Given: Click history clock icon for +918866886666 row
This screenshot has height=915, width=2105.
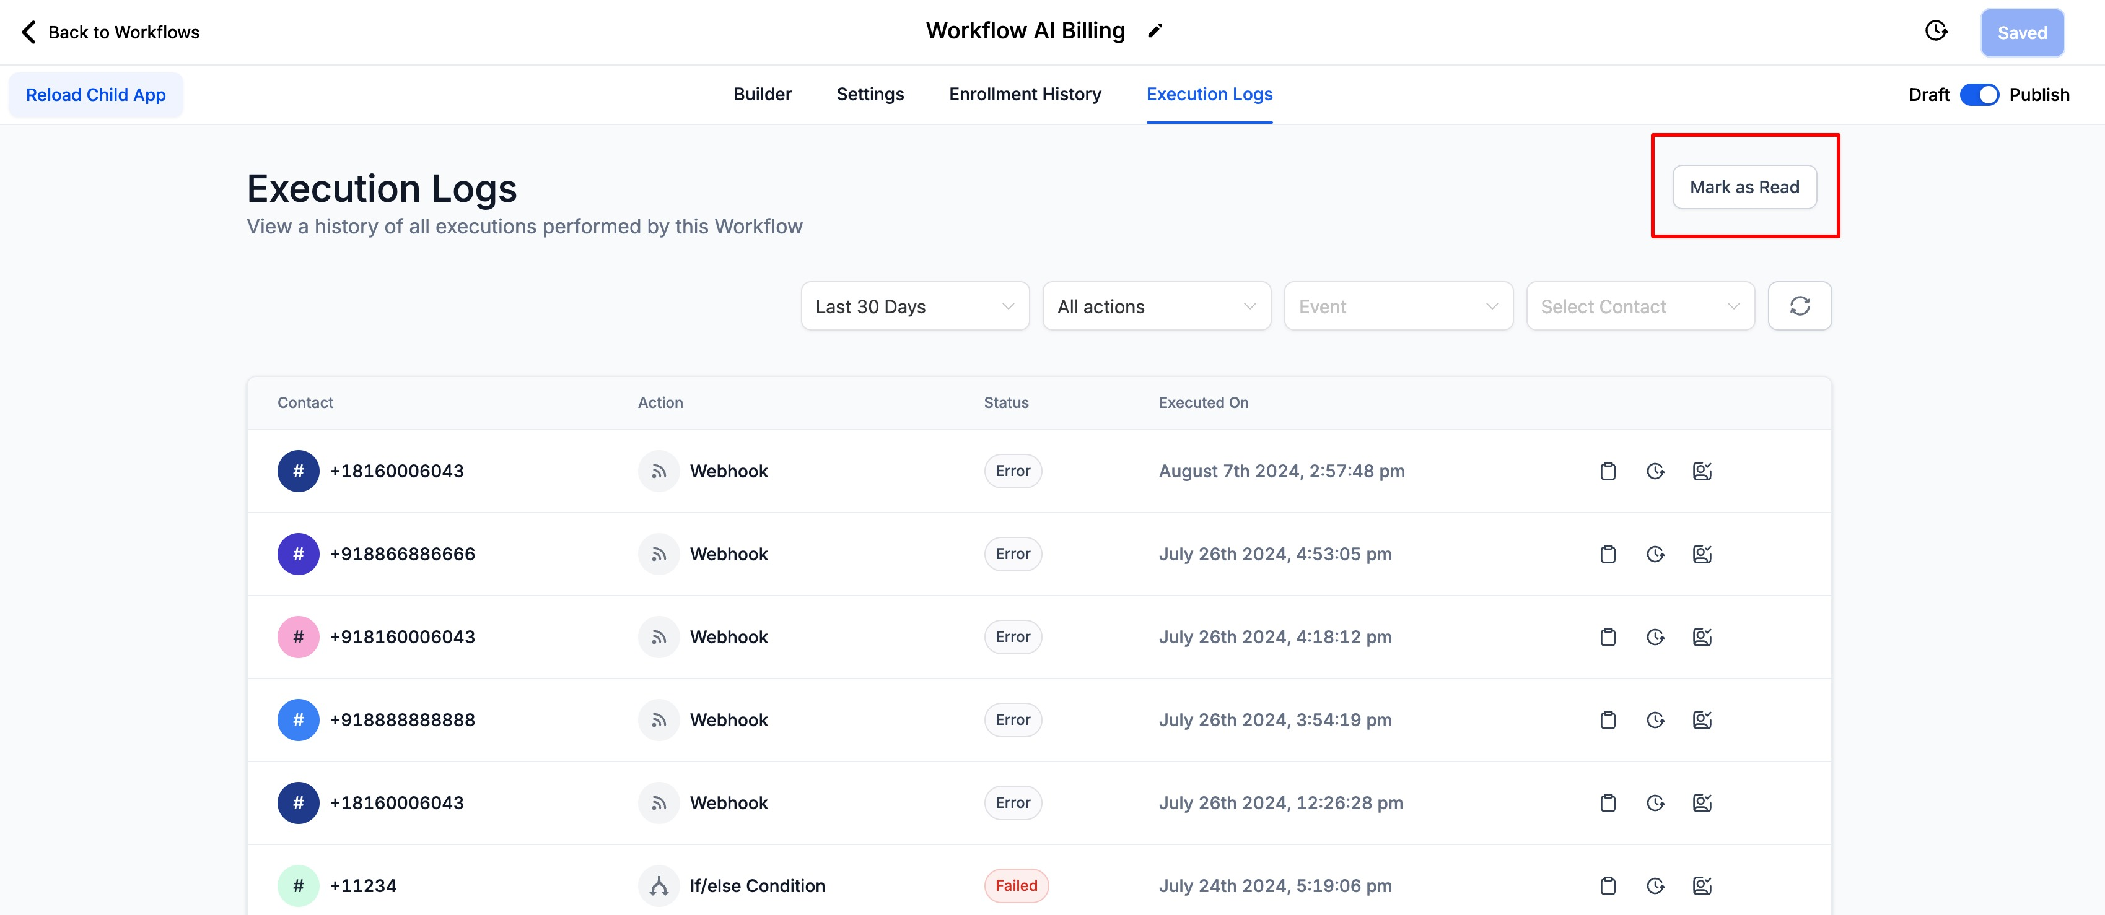Looking at the screenshot, I should click(1655, 554).
